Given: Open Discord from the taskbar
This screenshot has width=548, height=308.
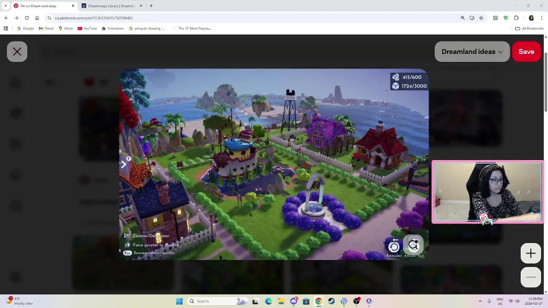Looking at the screenshot, I should tap(294, 301).
